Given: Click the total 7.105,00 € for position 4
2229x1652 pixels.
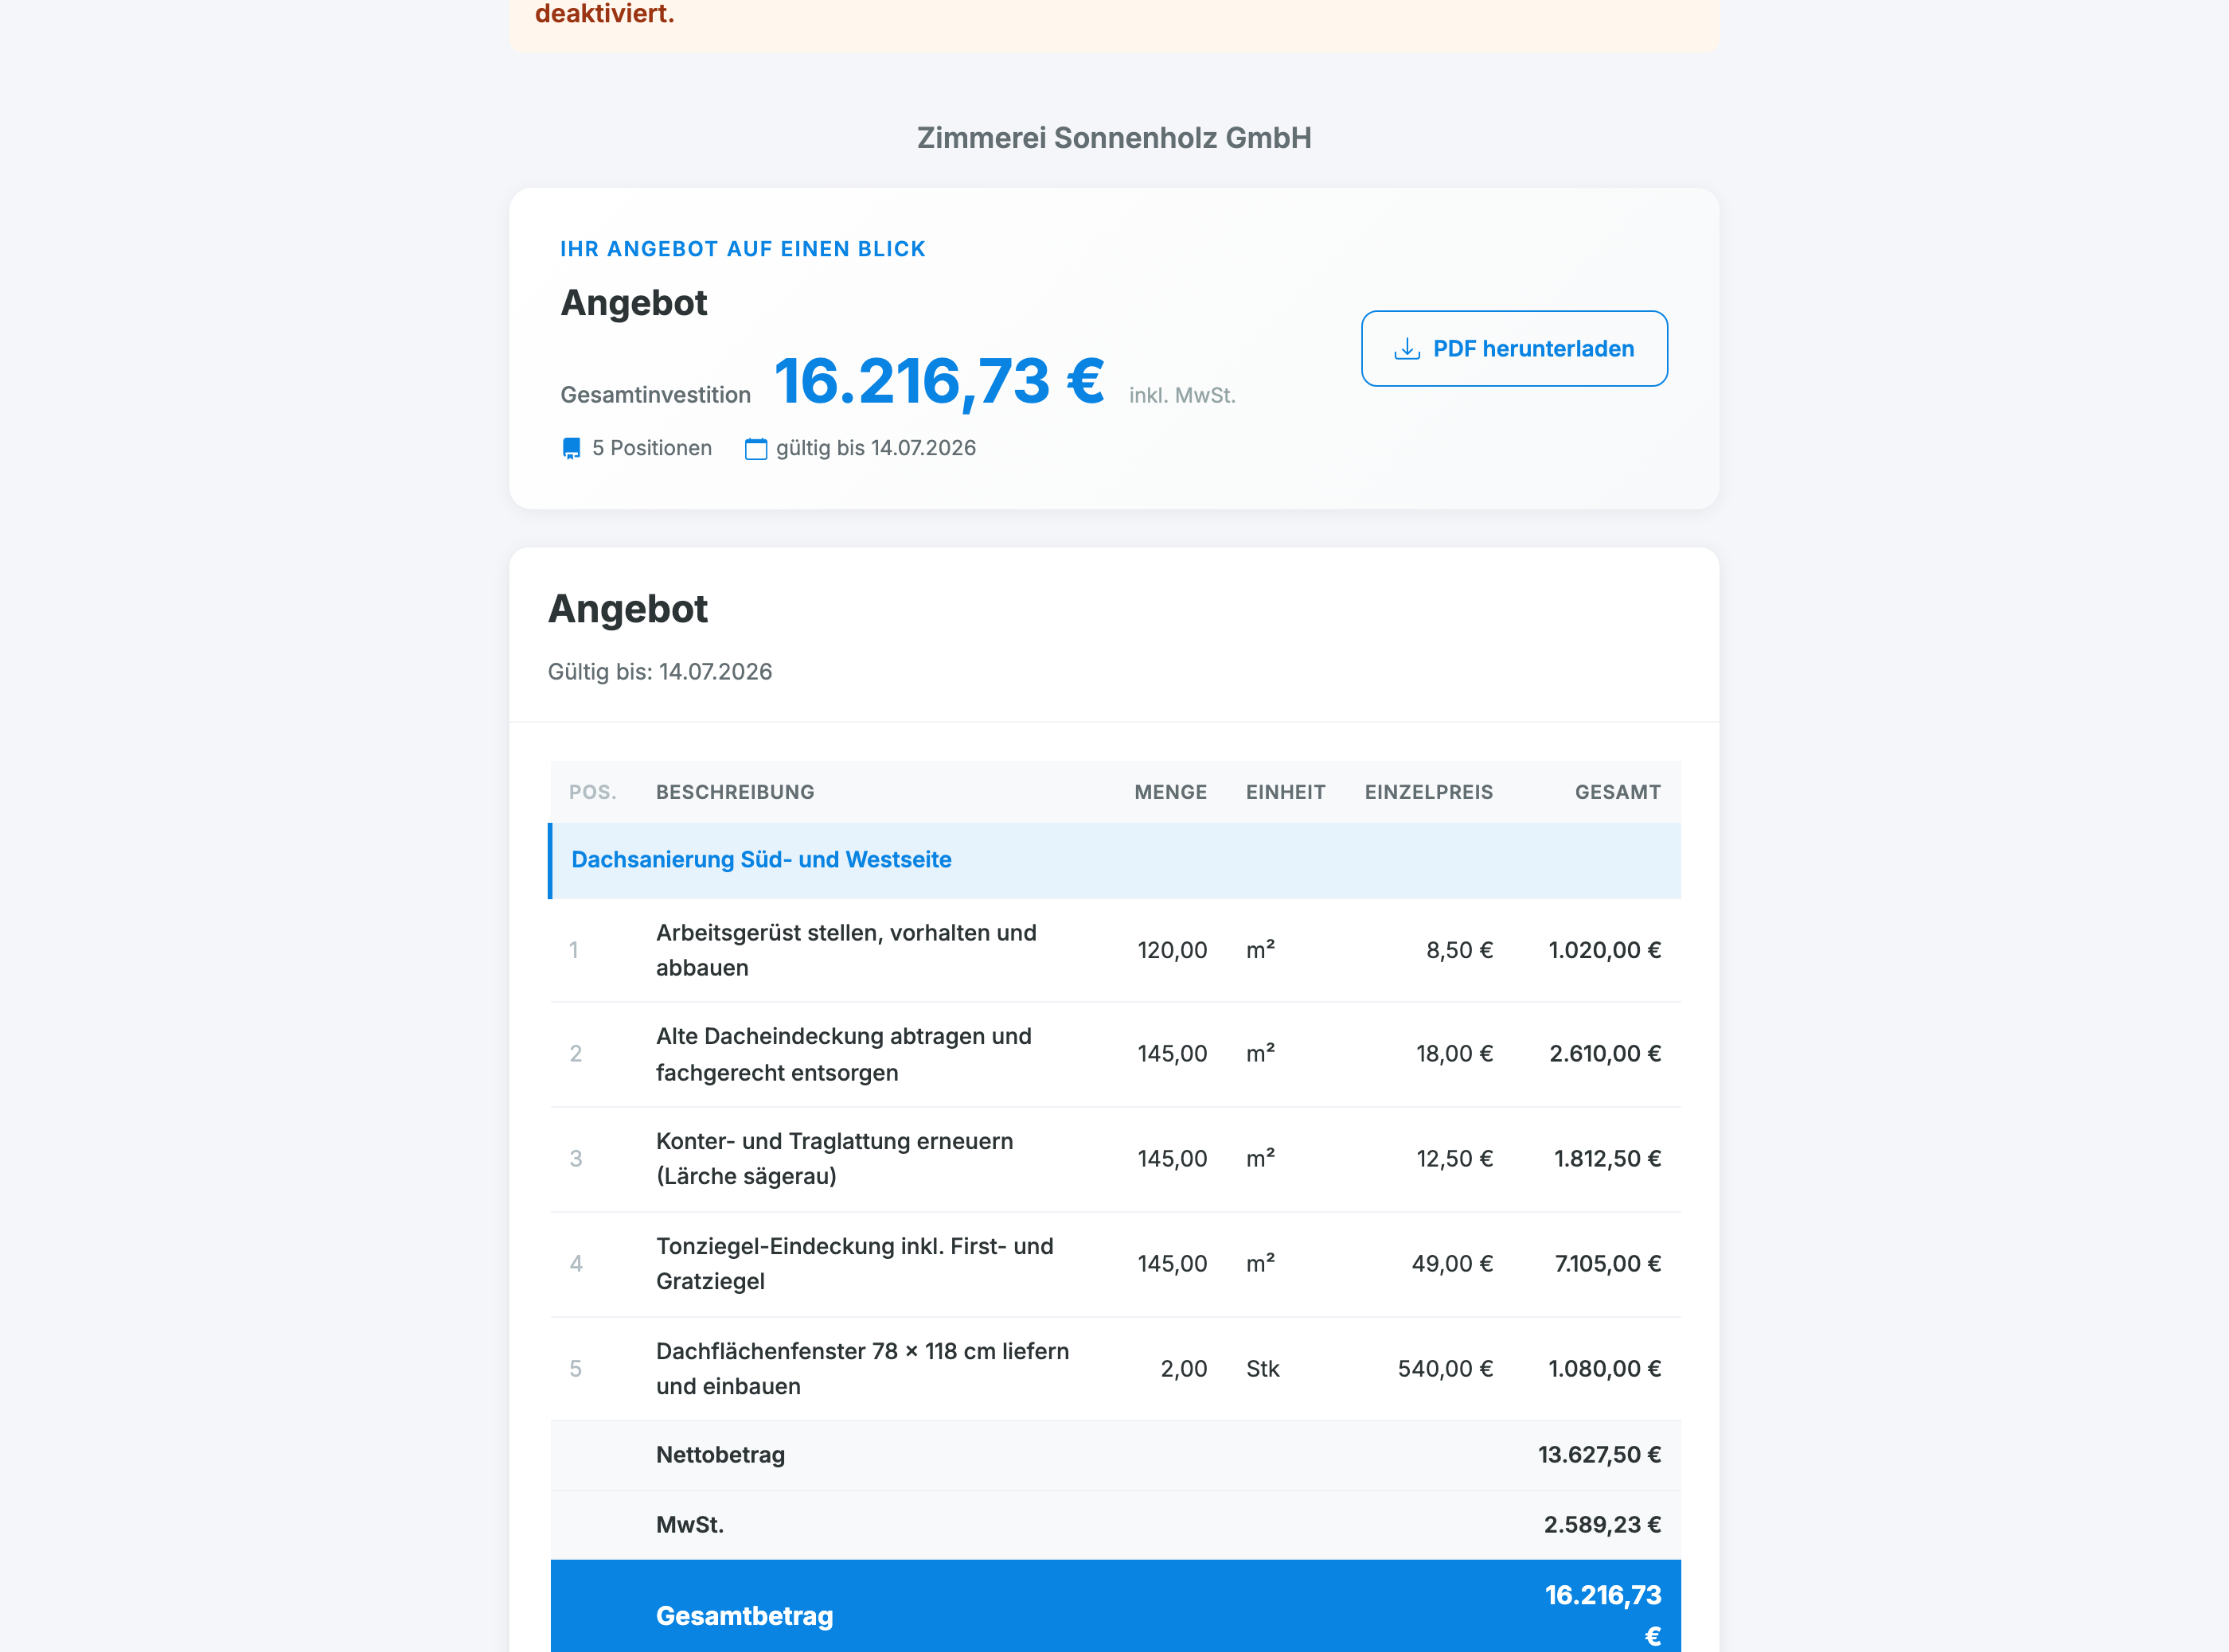Looking at the screenshot, I should click(1606, 1263).
